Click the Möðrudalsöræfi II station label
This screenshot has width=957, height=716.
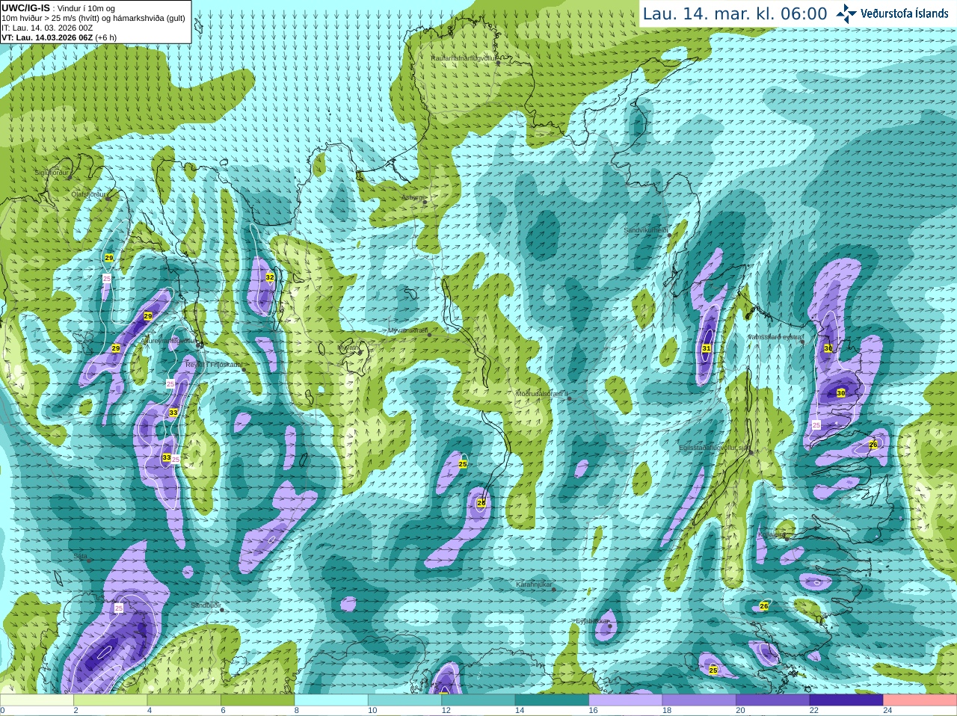542,393
